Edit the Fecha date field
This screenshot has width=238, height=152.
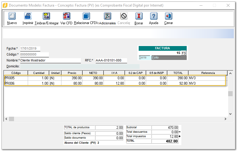[x=30, y=49]
